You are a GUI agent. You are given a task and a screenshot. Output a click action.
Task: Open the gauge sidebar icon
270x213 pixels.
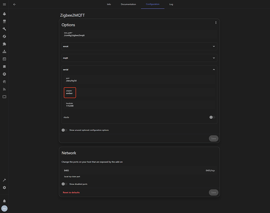(4, 82)
